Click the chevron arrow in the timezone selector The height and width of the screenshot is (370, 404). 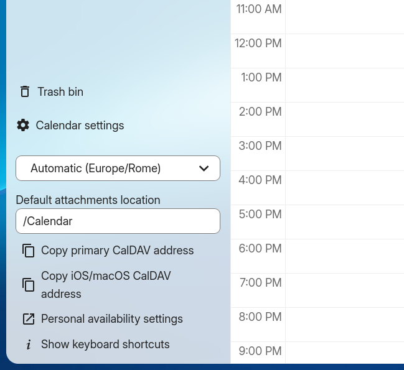pyautogui.click(x=204, y=169)
